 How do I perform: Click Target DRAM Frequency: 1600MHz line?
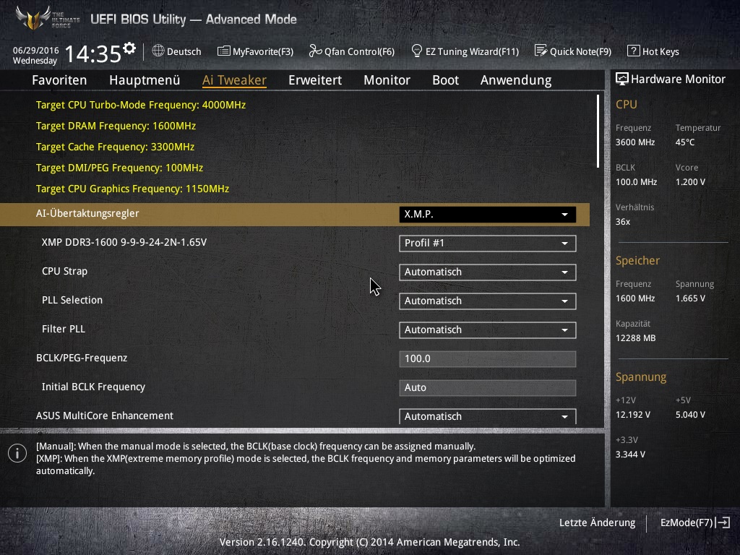pos(116,126)
